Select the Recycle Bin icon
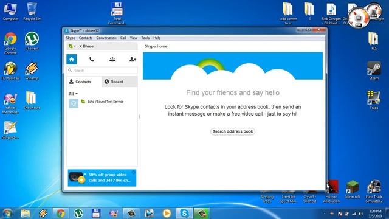Screen dimensions: 389x219 pos(32,12)
